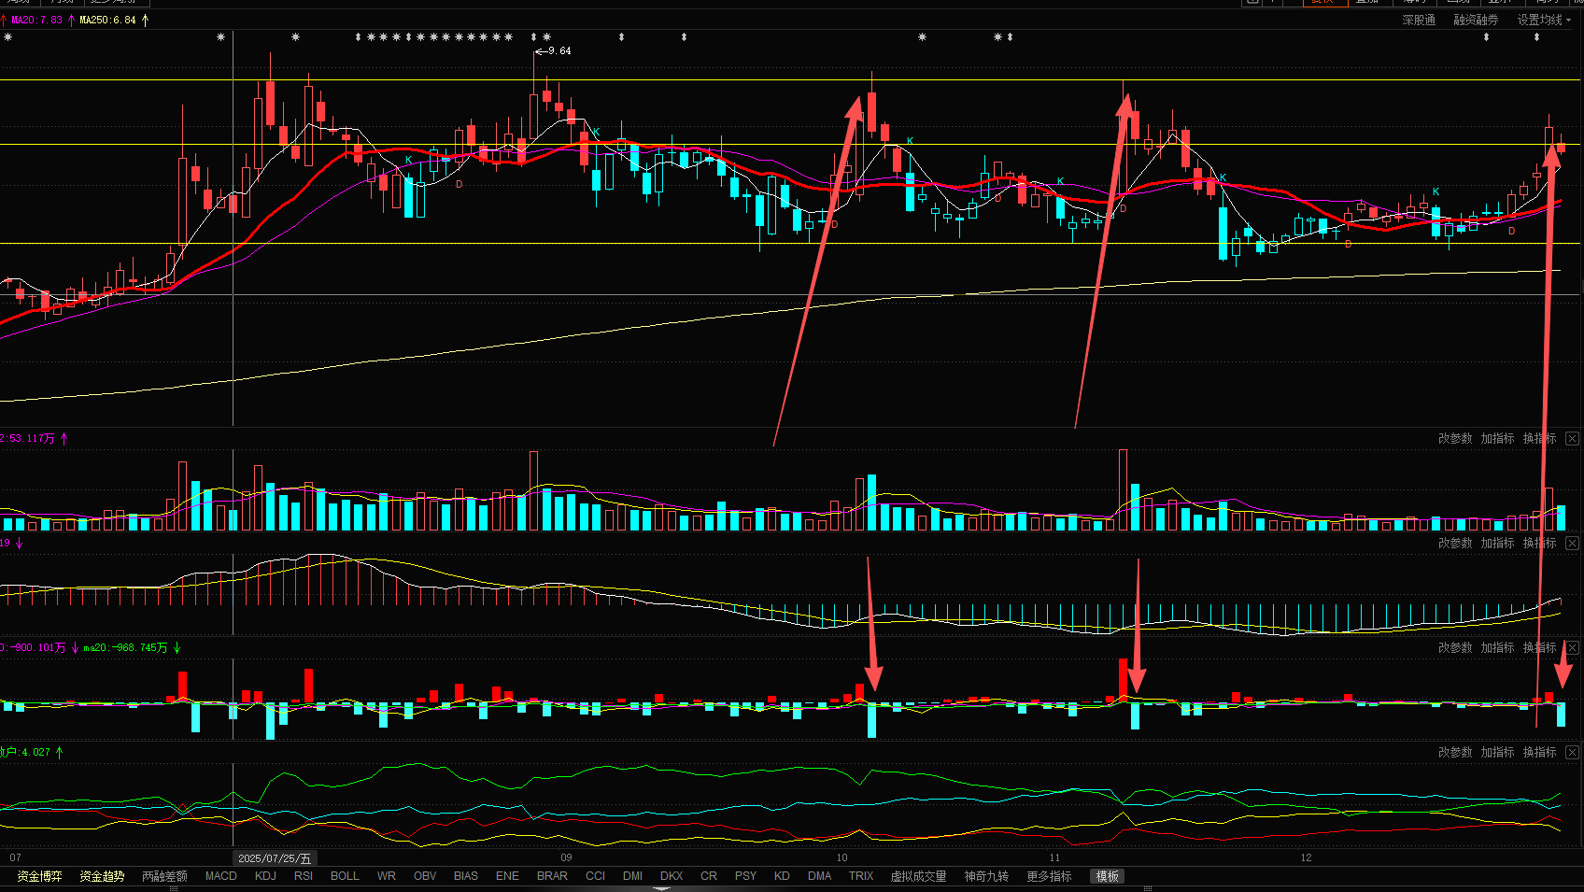This screenshot has height=892, width=1584.
Task: Select the DMA indicator tab
Action: pyautogui.click(x=820, y=876)
